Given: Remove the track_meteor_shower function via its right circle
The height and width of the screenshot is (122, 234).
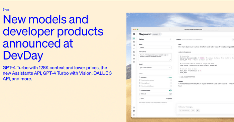Looking at the screenshot, I should coord(171,80).
